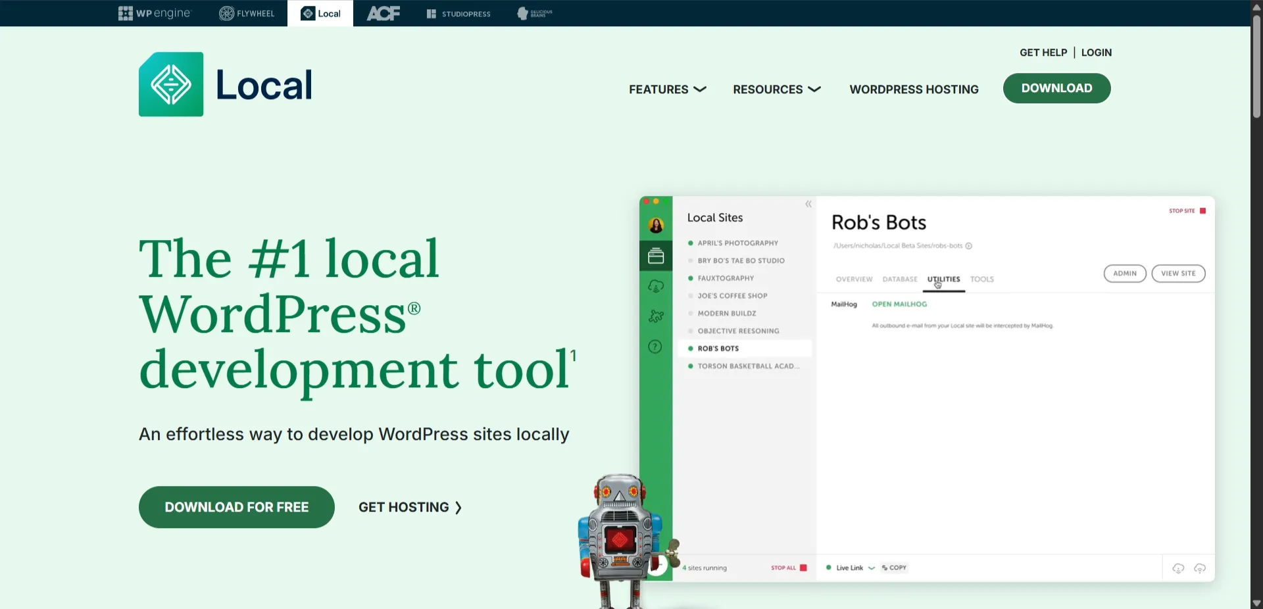Click the user avatar in the sidebar
This screenshot has width=1263, height=609.
656,225
